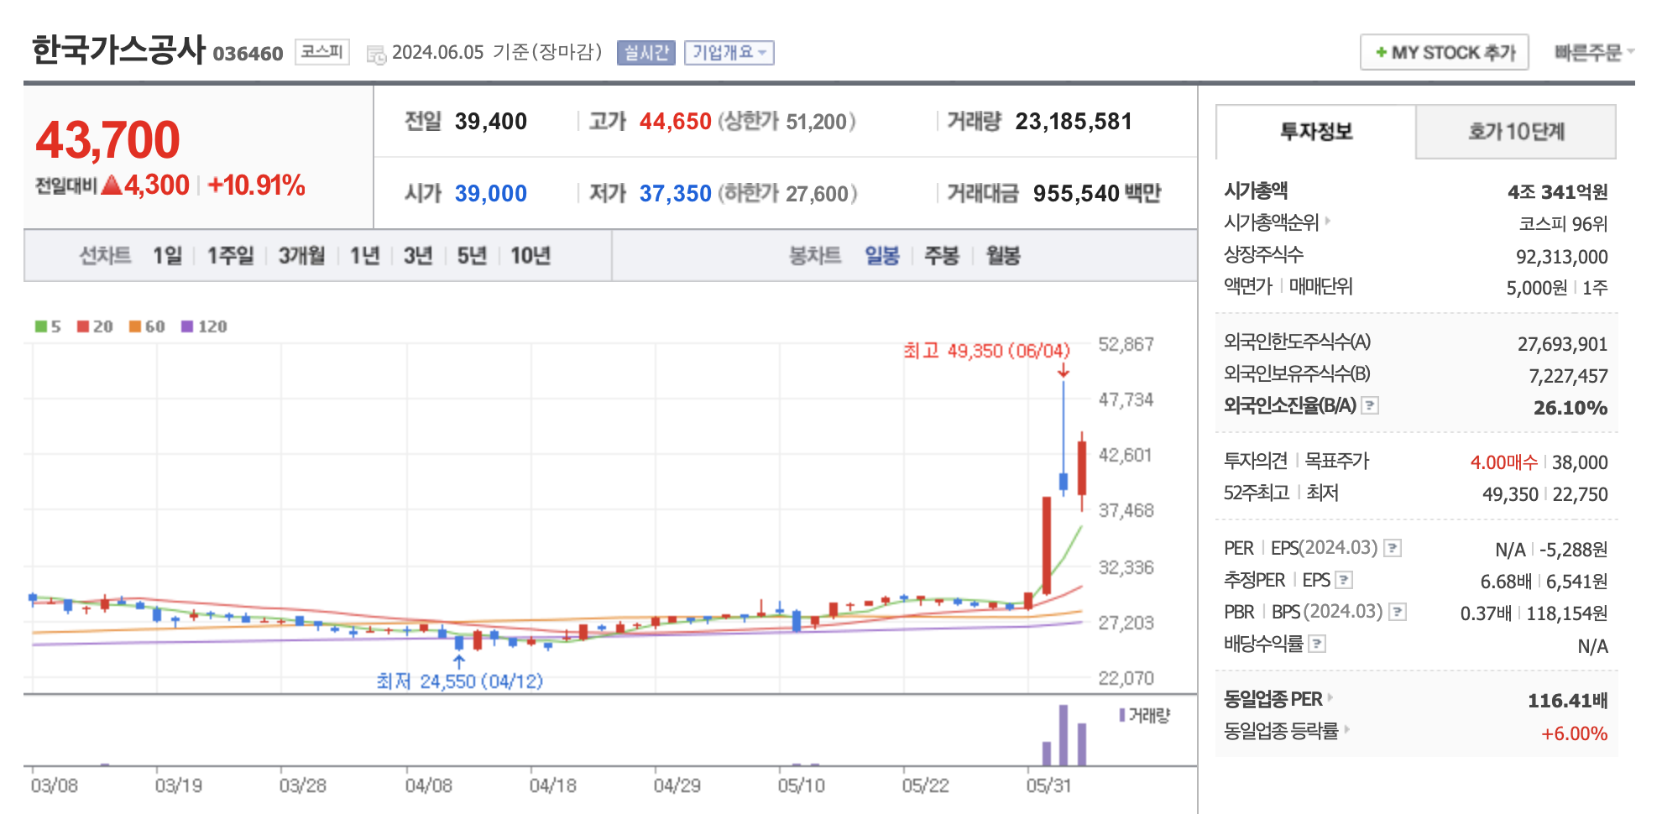Click the 52주최고 value 49,350
The image size is (1662, 814).
[x=1510, y=494]
